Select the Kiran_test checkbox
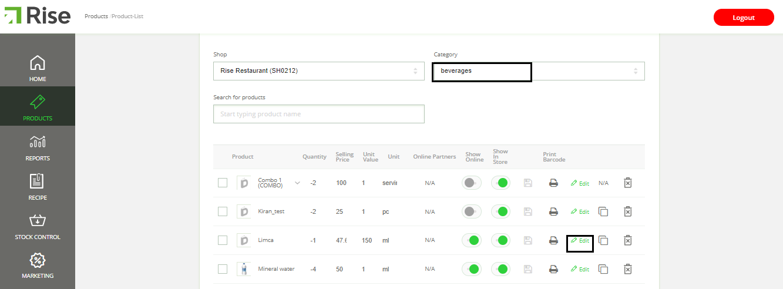The height and width of the screenshot is (289, 783). [x=223, y=211]
